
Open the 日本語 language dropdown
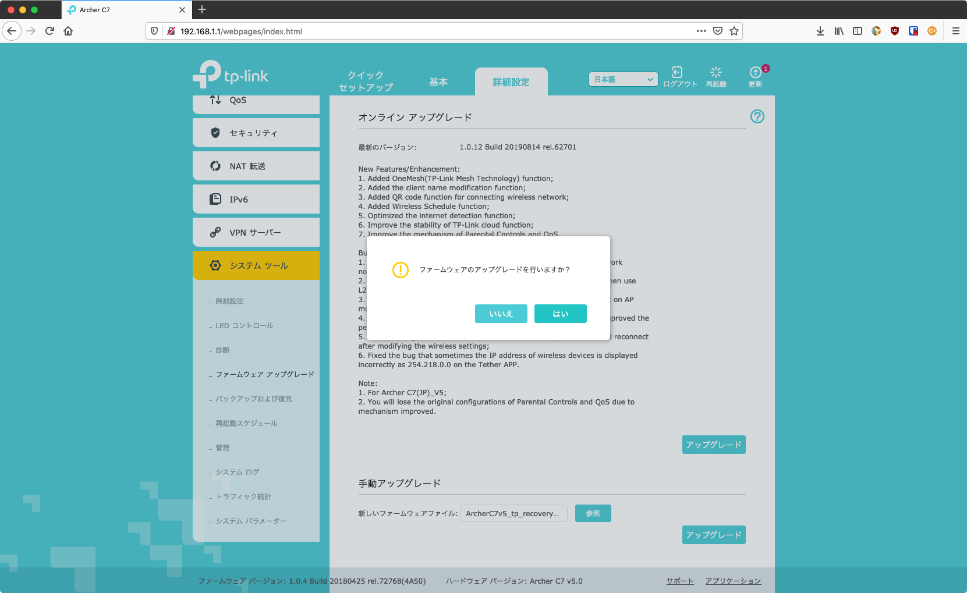[624, 79]
